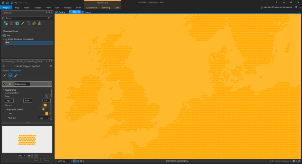The image size is (302, 164).
Task: Click the Font... button
Action: [x=28, y=101]
